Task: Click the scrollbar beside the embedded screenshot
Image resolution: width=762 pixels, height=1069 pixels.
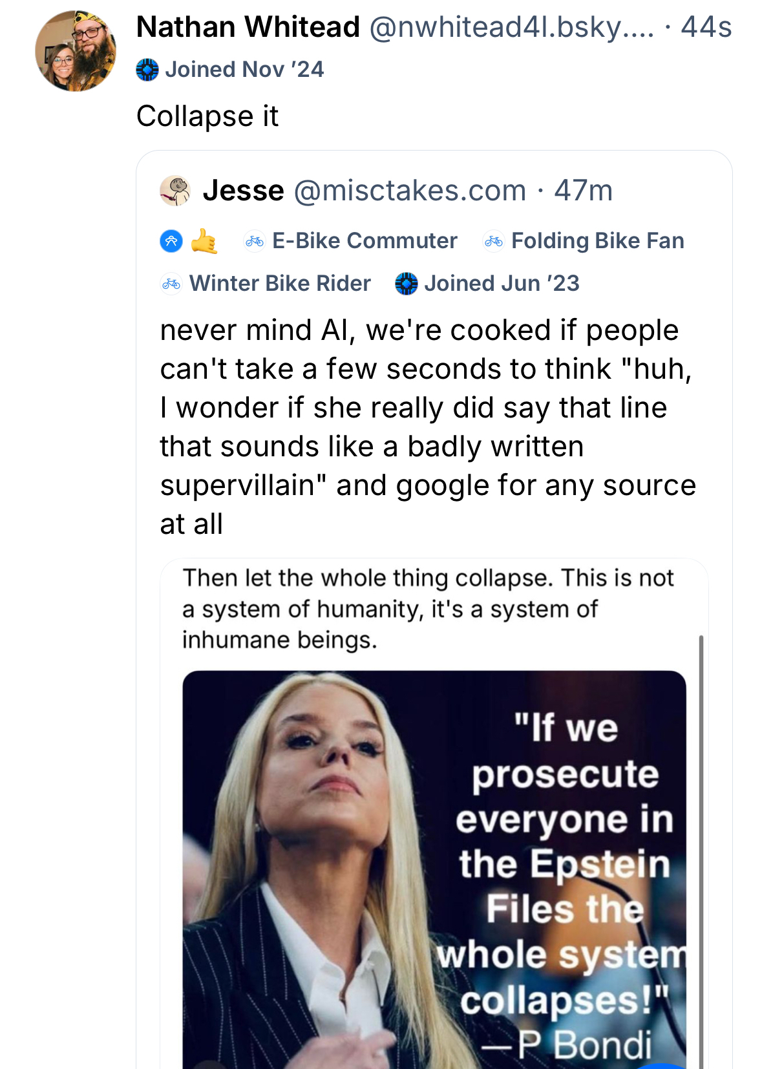Action: [x=701, y=840]
